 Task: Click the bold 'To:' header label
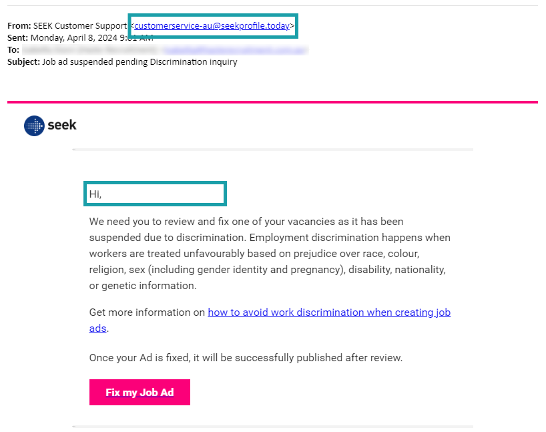pyautogui.click(x=13, y=50)
